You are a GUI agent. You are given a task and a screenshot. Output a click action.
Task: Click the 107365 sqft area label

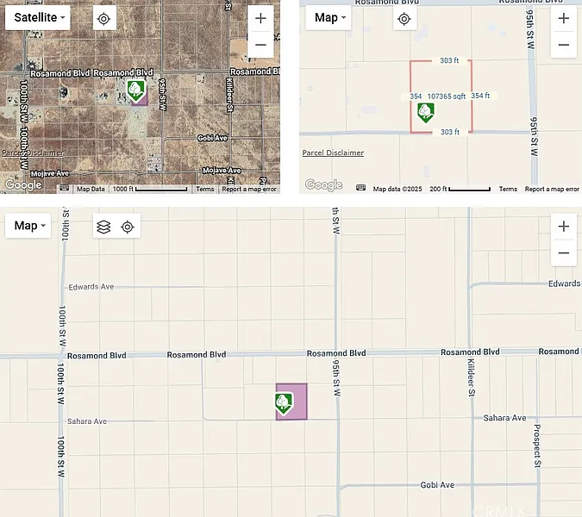(x=446, y=97)
